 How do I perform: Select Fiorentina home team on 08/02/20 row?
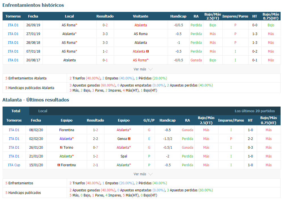[x=67, y=130]
